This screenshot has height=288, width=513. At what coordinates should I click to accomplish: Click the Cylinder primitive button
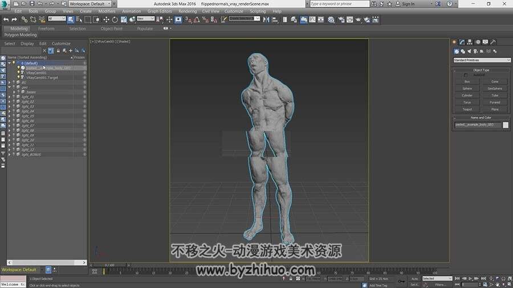tap(467, 96)
